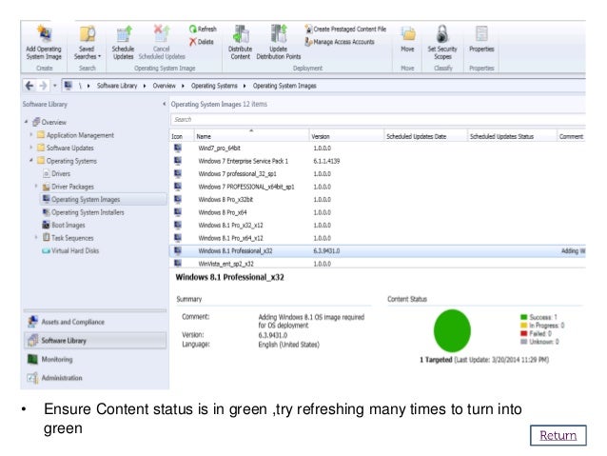Expand the Software Updates folder

(31, 149)
